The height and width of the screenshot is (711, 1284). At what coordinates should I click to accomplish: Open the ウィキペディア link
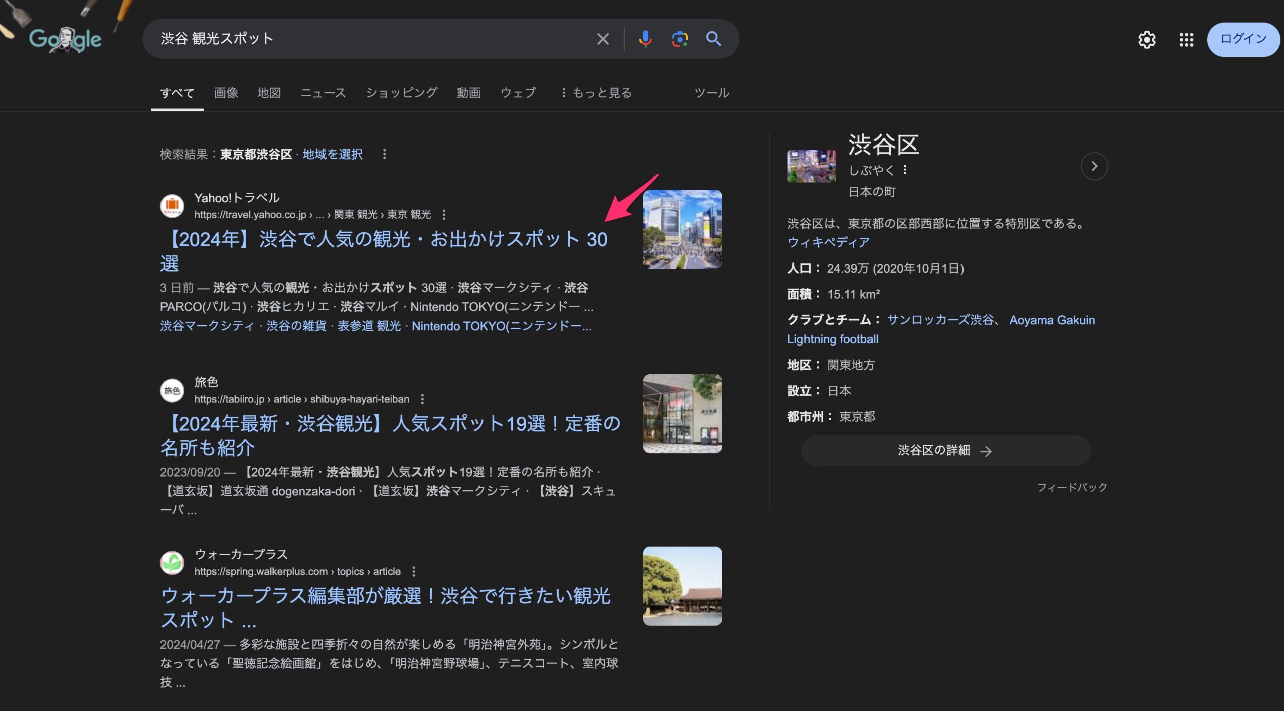pyautogui.click(x=829, y=242)
